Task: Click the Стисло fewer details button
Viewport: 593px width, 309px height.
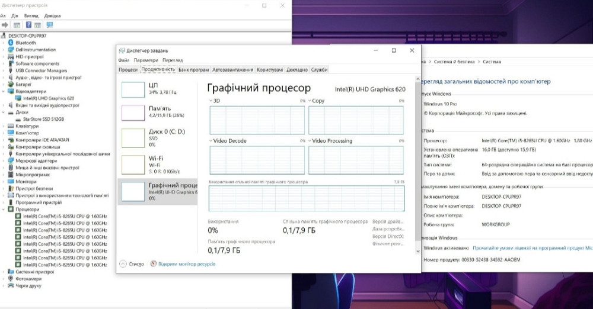Action: click(132, 264)
